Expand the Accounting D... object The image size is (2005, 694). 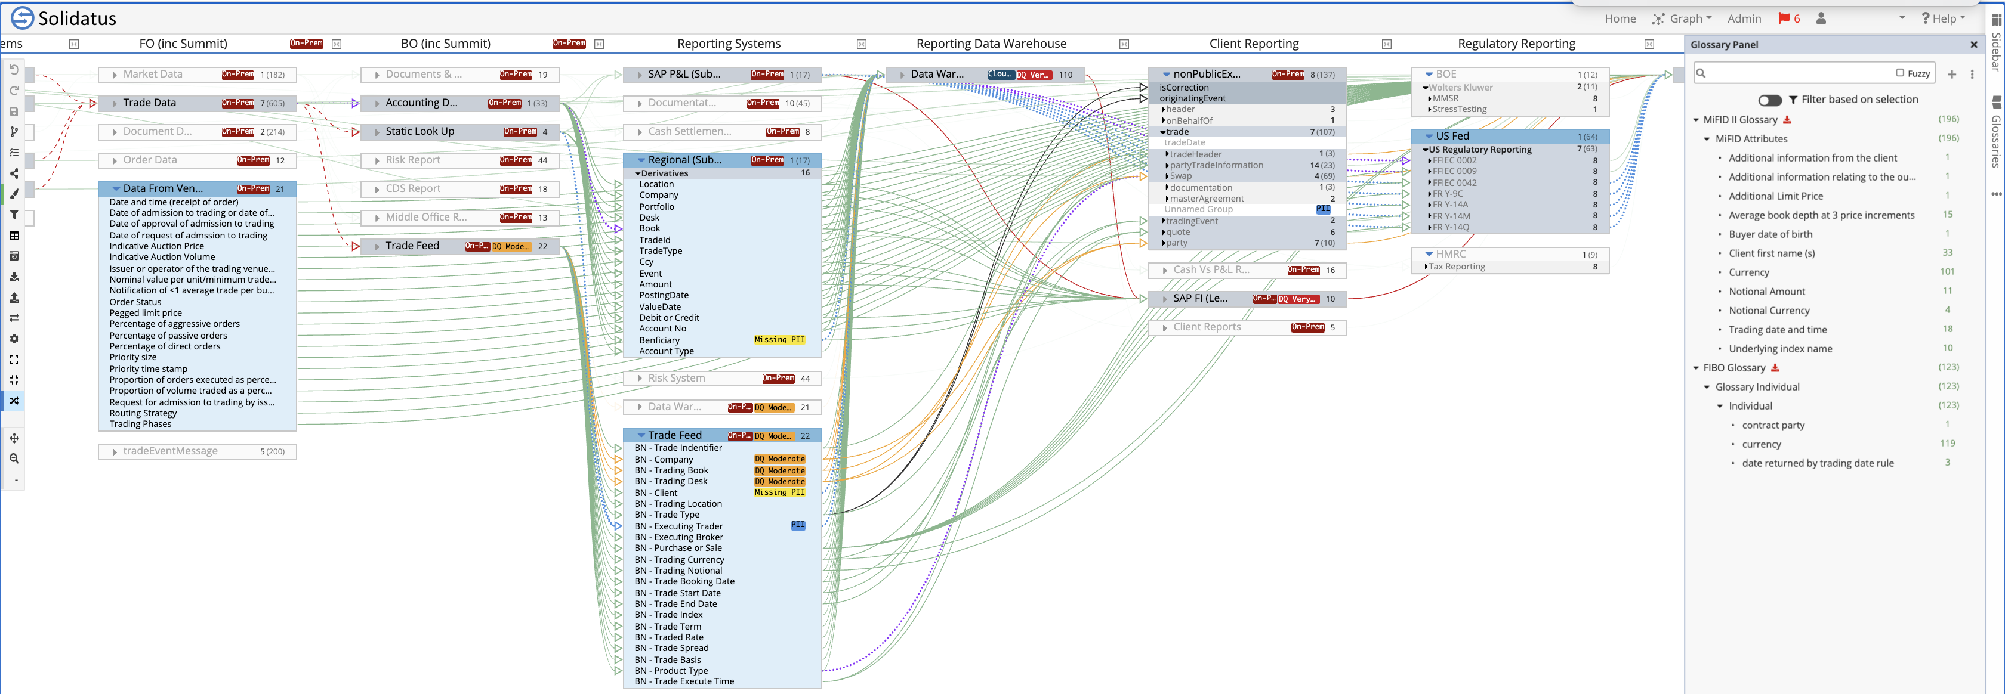click(377, 104)
